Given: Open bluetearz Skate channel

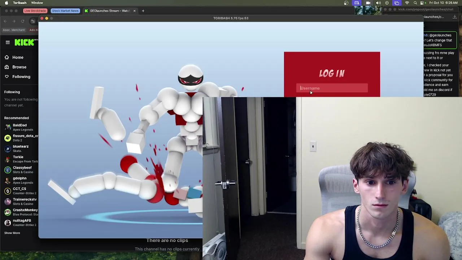Looking at the screenshot, I should tap(21, 148).
